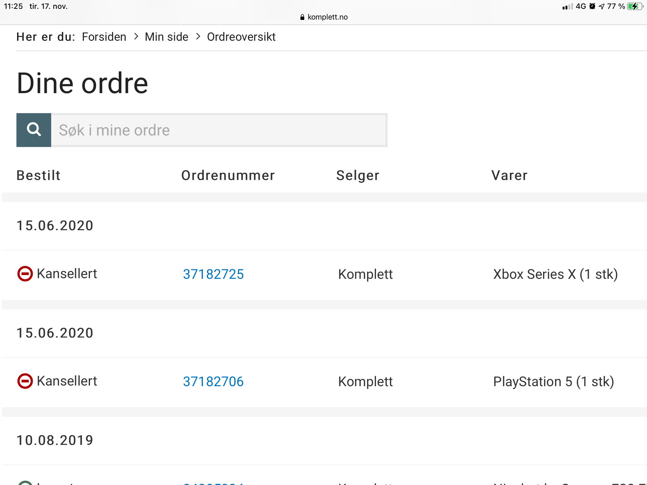
Task: Click the 'Ordrenummer' column header
Action: click(x=228, y=175)
